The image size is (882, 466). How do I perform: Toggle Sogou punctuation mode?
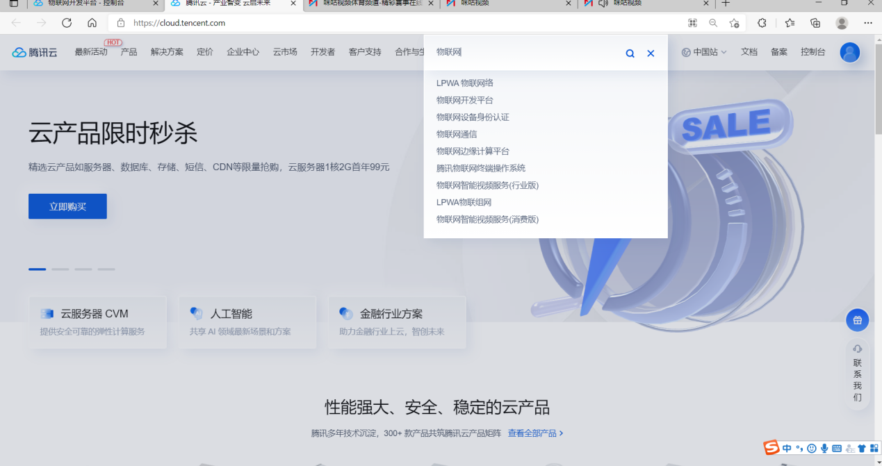click(x=799, y=449)
